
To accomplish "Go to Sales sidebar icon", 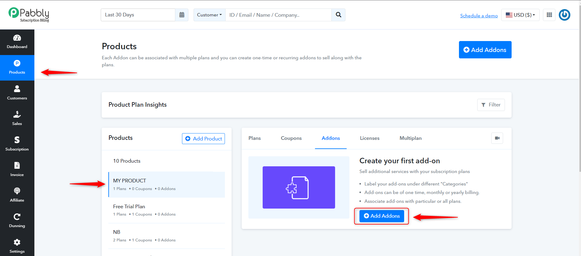I will pyautogui.click(x=17, y=119).
